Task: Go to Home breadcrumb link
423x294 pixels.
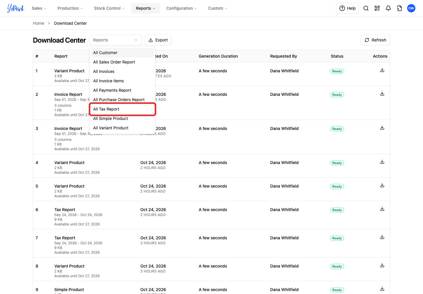Action: (38, 23)
